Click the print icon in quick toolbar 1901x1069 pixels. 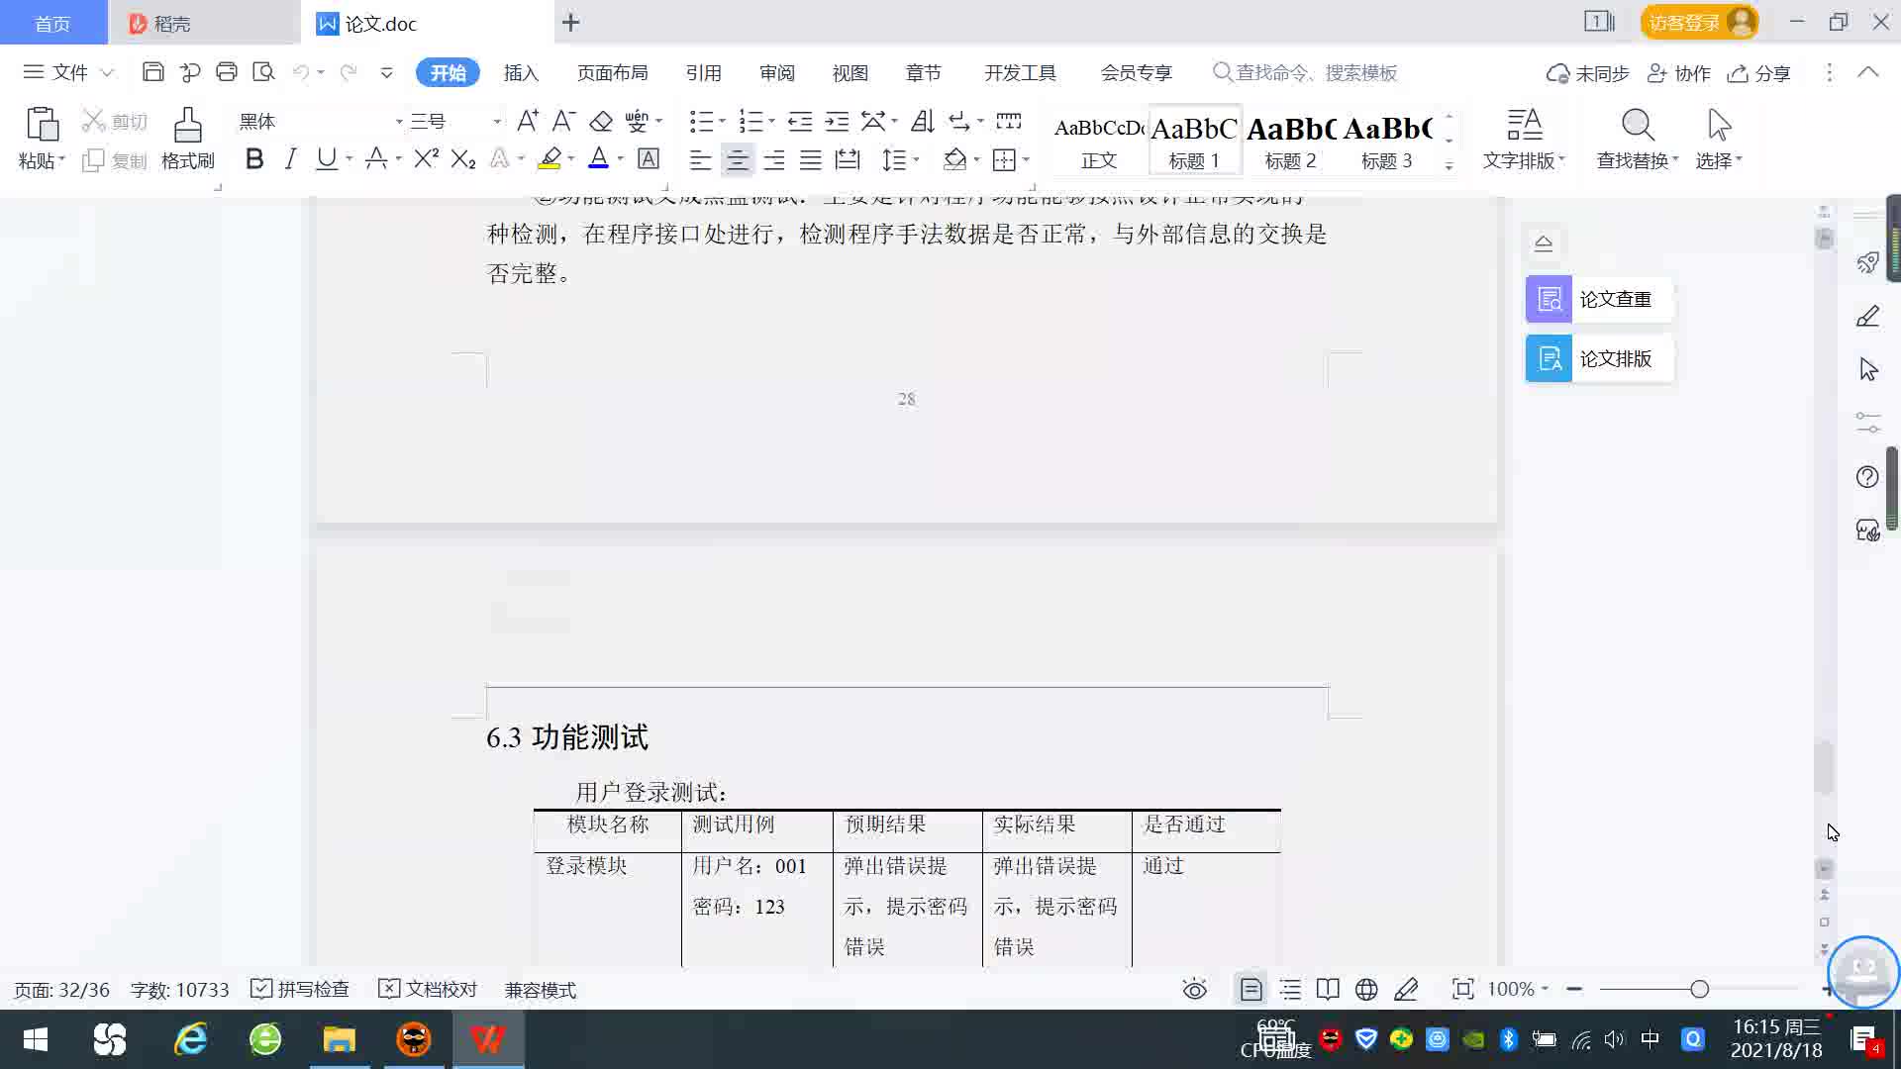[227, 72]
